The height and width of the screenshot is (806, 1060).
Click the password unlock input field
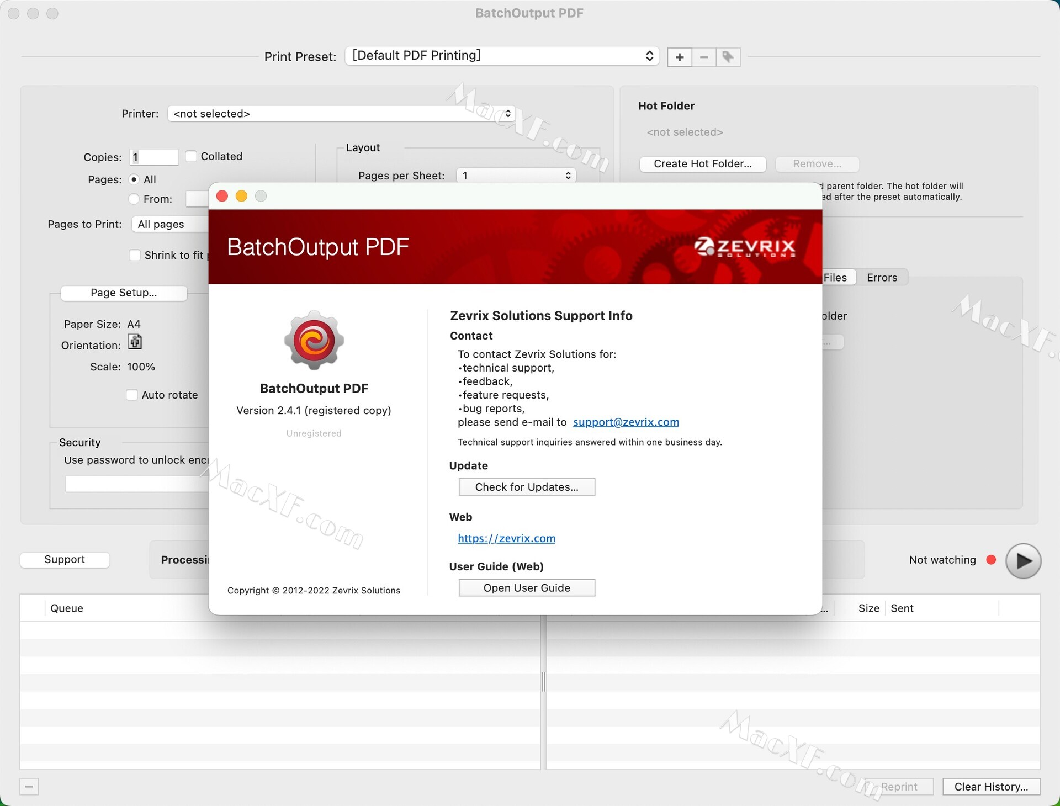(x=137, y=484)
